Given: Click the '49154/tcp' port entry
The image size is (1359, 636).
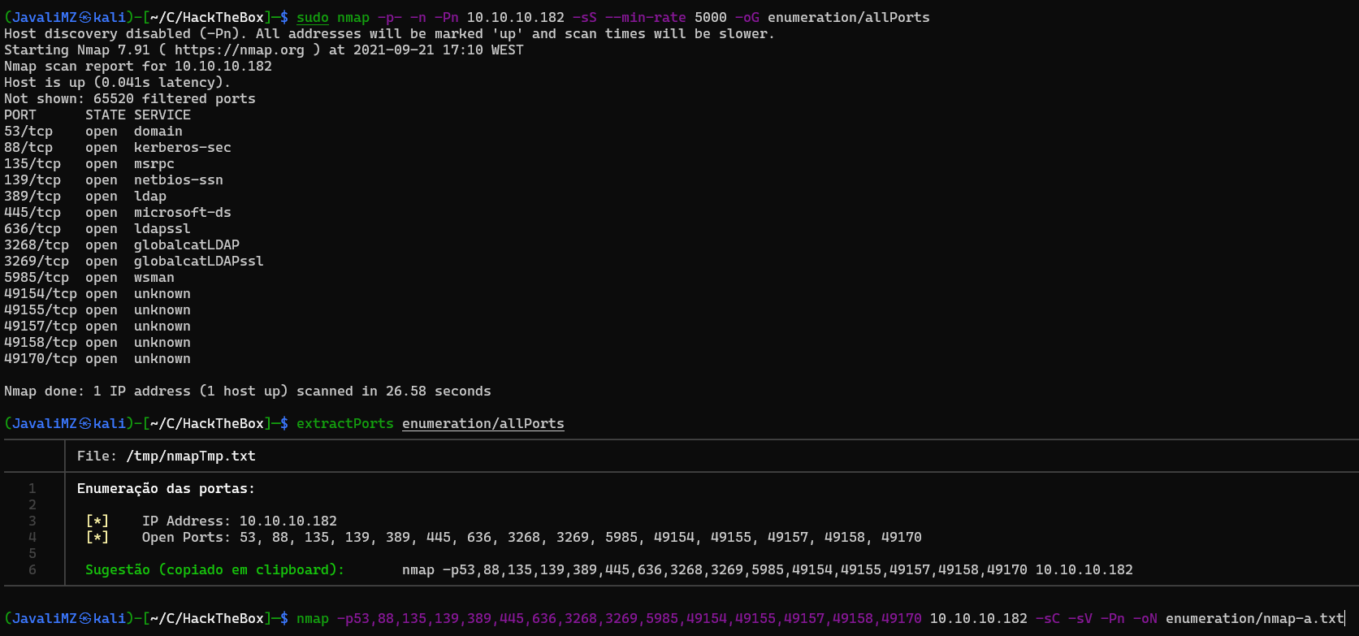Looking at the screenshot, I should [41, 294].
